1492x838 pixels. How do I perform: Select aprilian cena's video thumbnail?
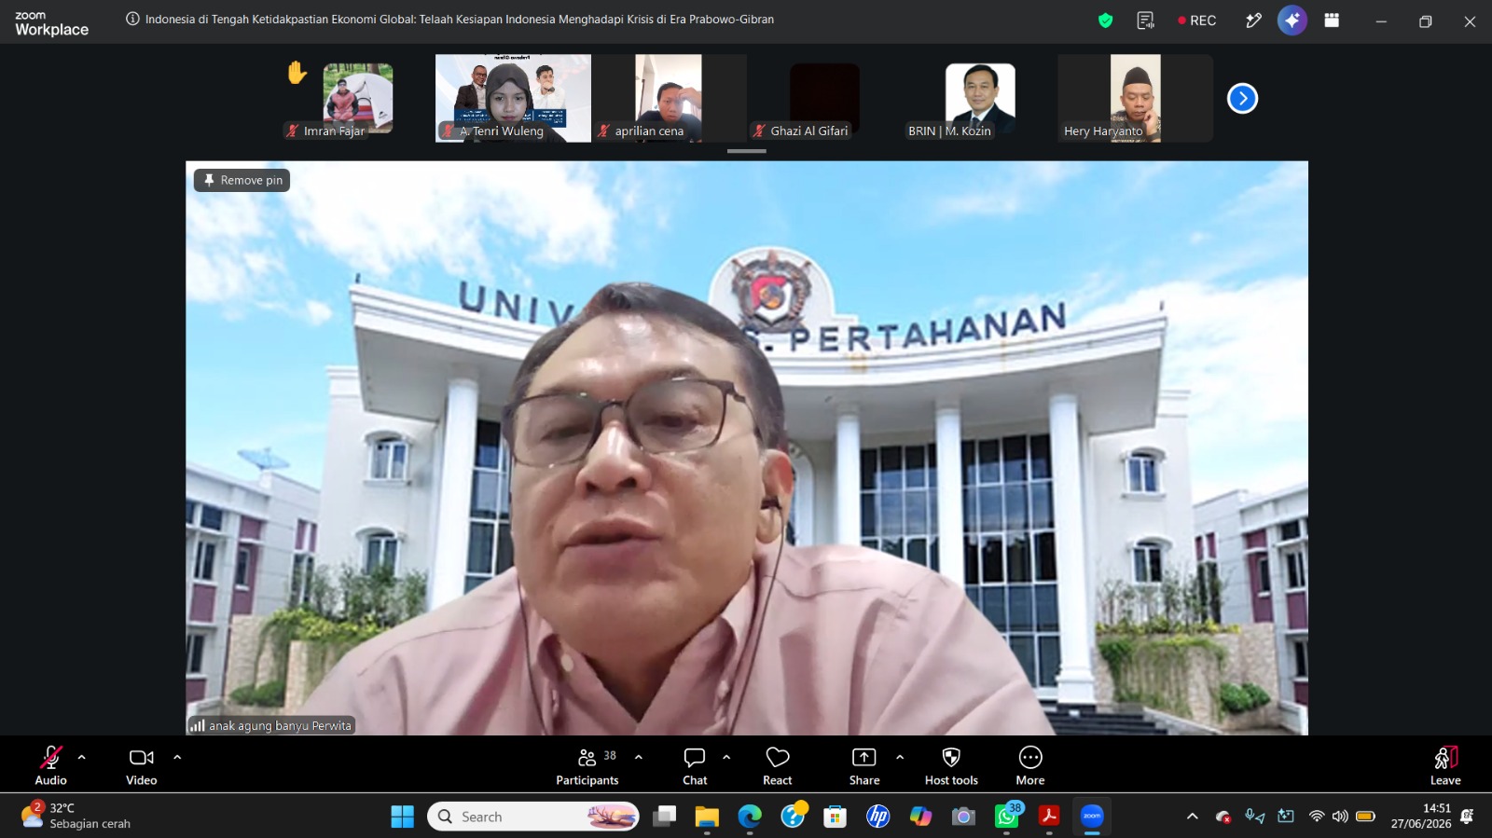(669, 98)
